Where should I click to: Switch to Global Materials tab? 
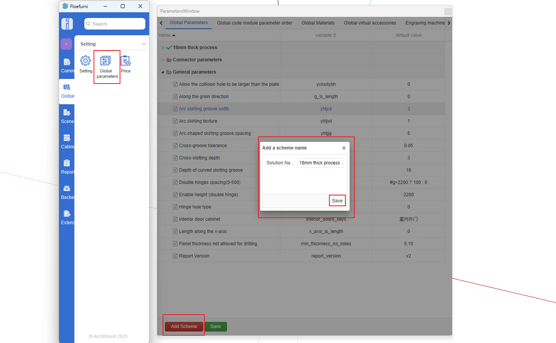318,23
